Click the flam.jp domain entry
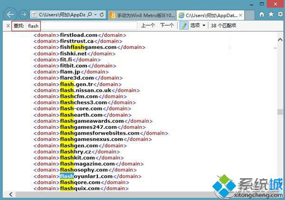 click(71, 72)
